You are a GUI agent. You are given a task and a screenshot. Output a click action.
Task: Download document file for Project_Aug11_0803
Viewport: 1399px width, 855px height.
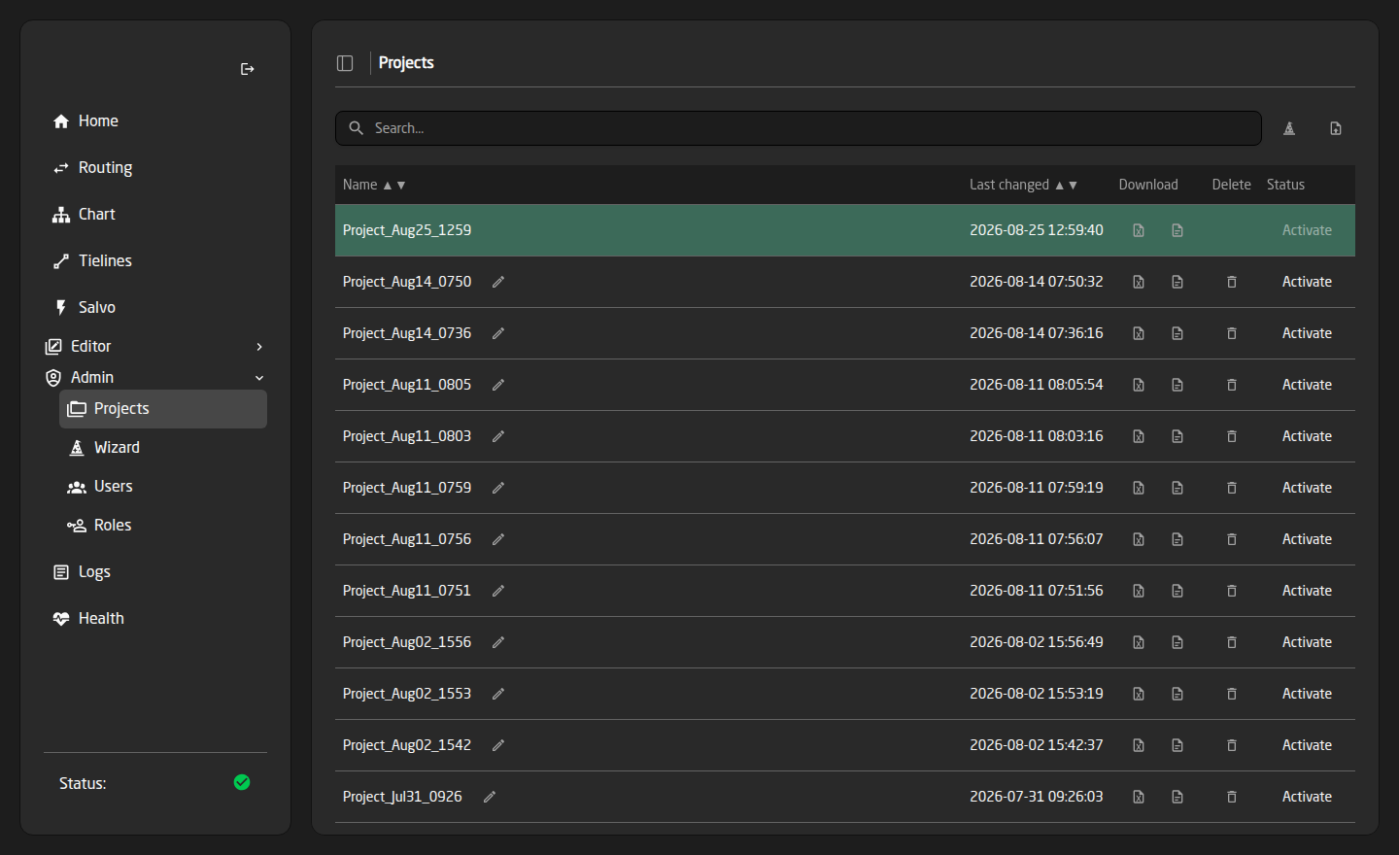(1177, 436)
